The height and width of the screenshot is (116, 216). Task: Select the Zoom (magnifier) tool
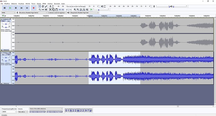pos(40,10)
